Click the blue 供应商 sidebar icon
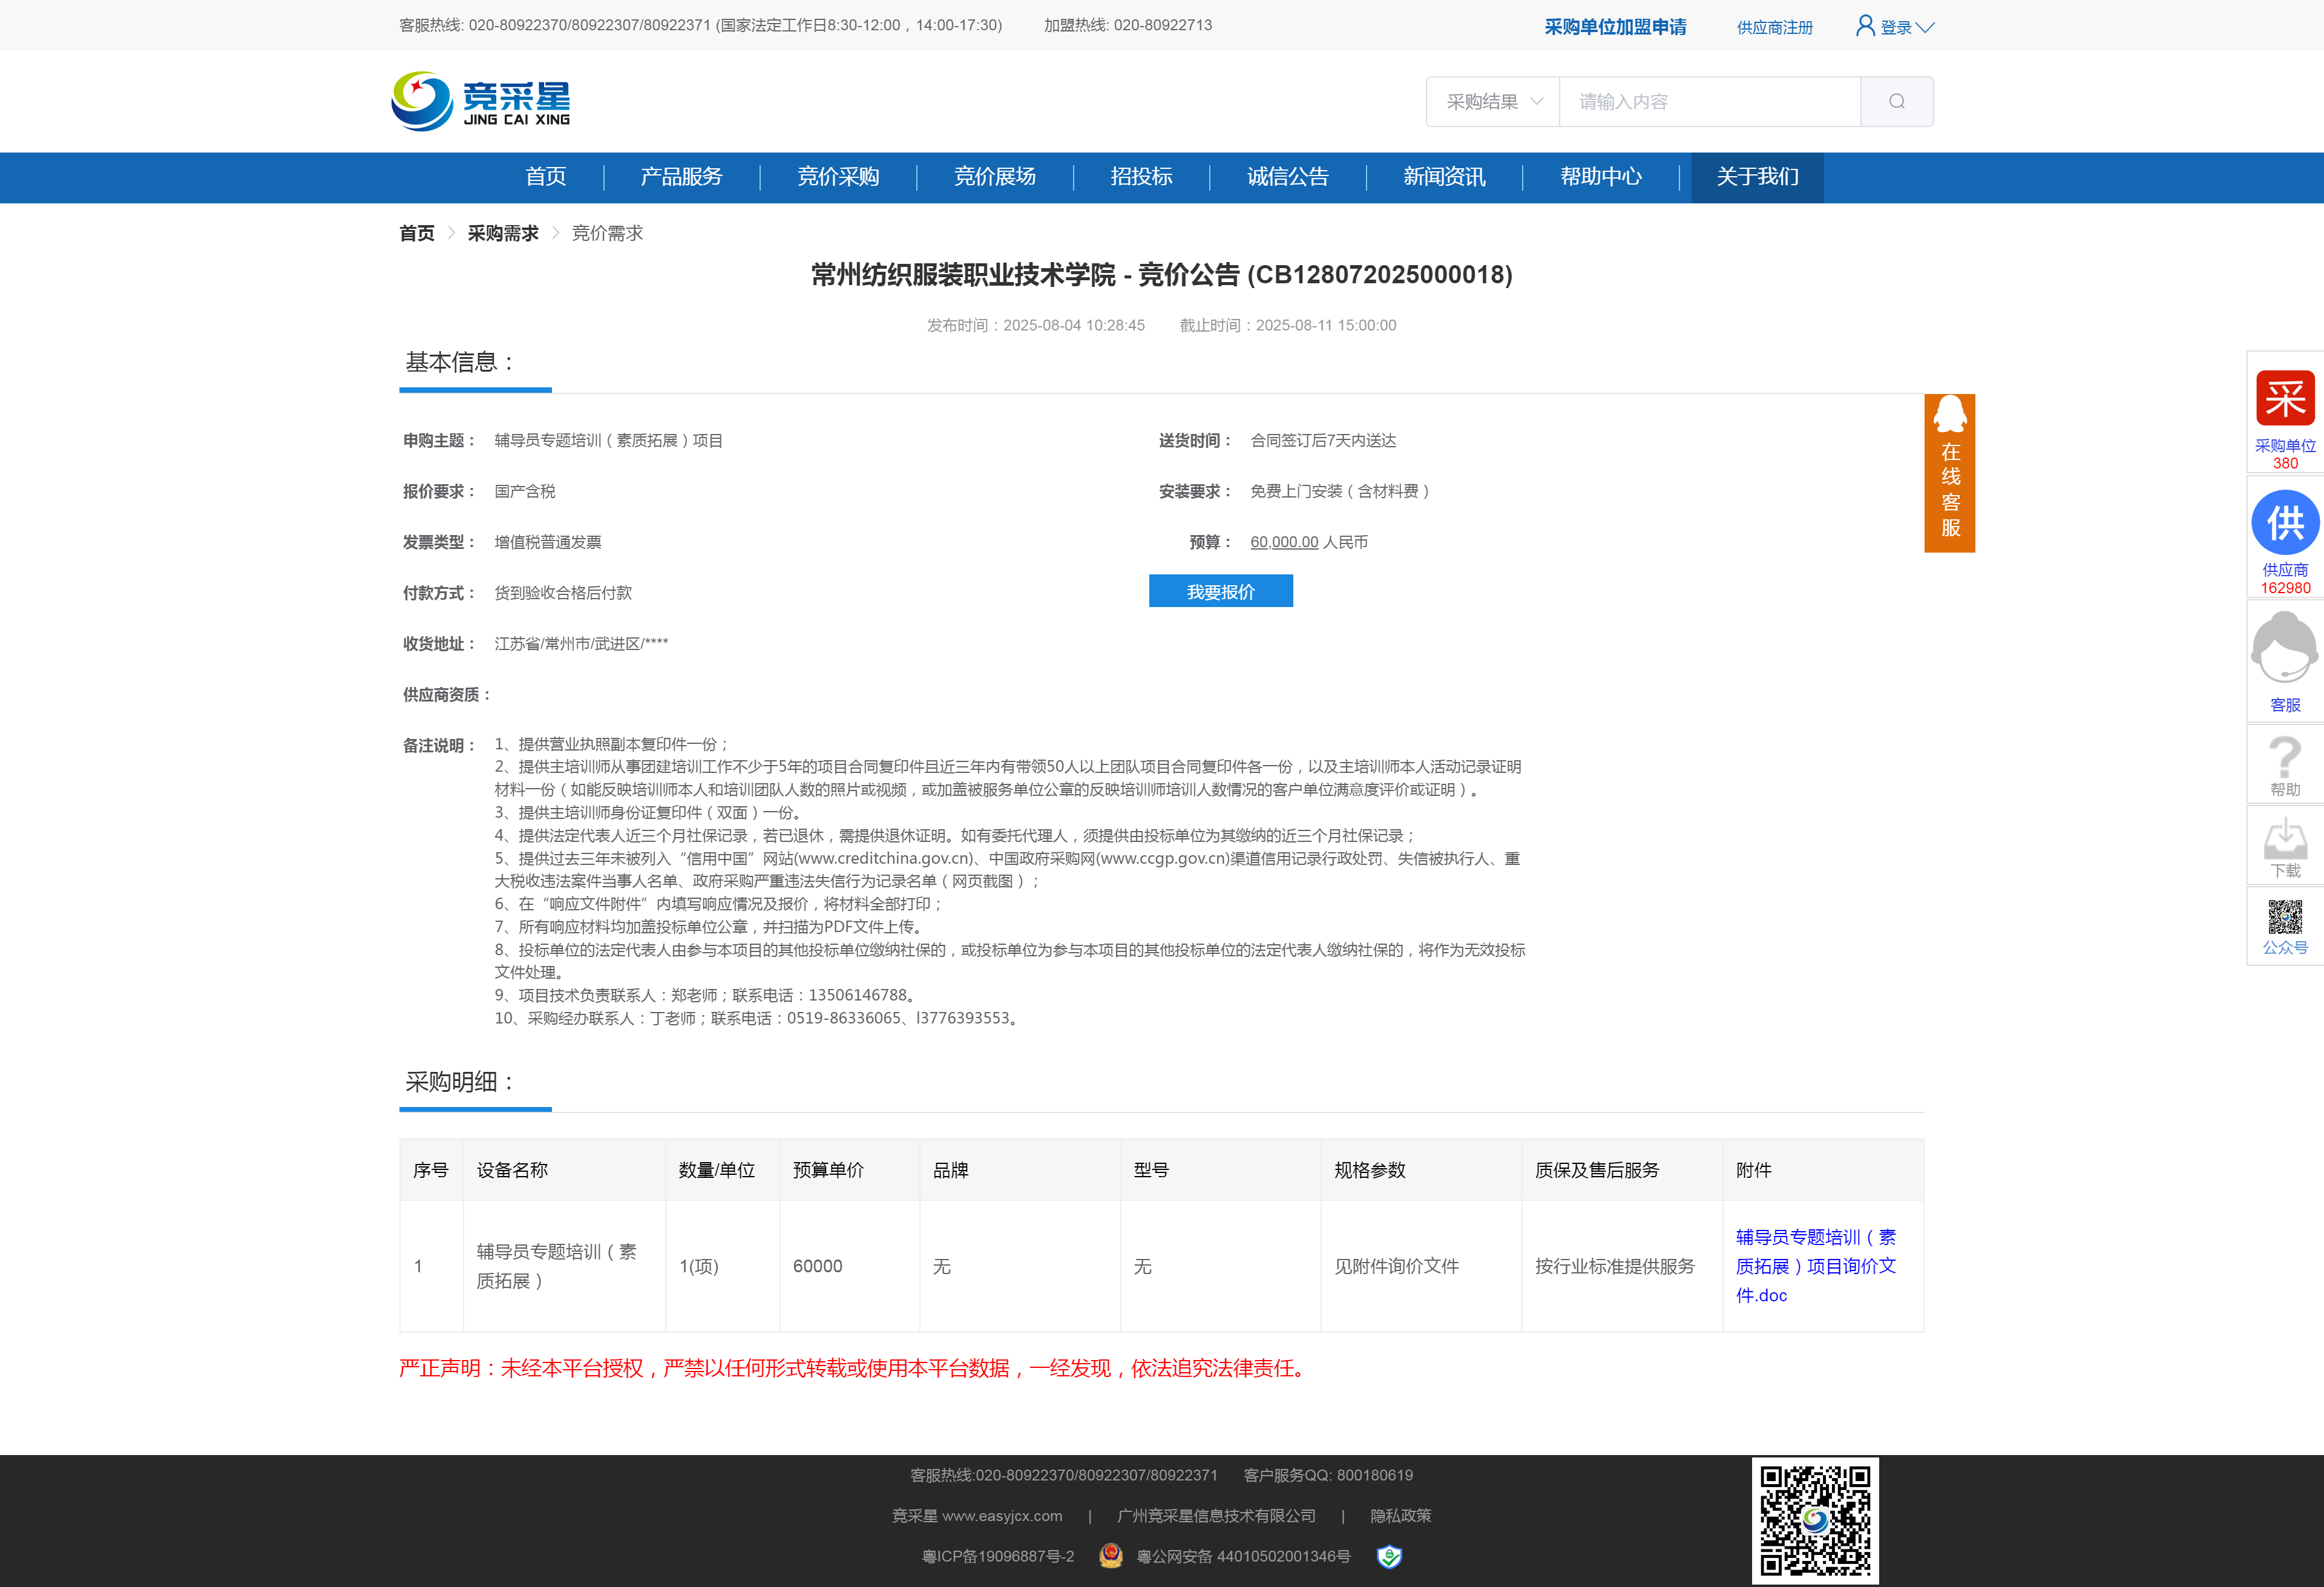Viewport: 2324px width, 1587px height. coord(2285,523)
